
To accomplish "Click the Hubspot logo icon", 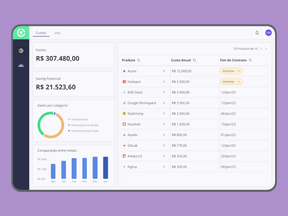I will (124, 81).
